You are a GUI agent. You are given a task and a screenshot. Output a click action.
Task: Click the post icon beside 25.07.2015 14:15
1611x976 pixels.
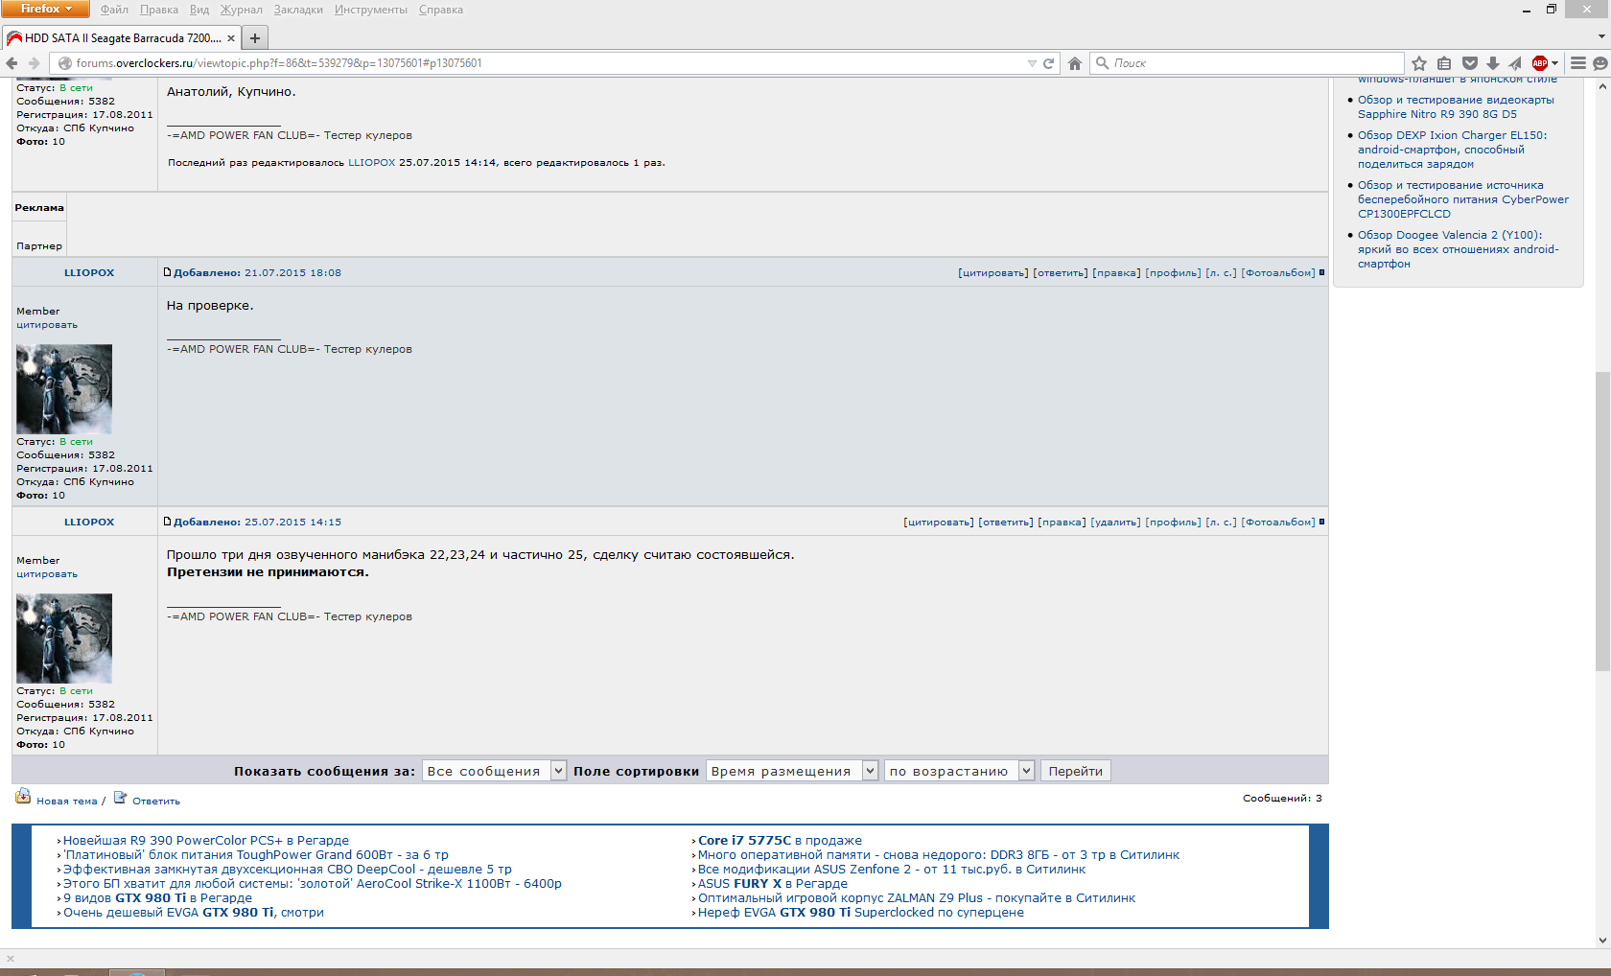click(168, 522)
